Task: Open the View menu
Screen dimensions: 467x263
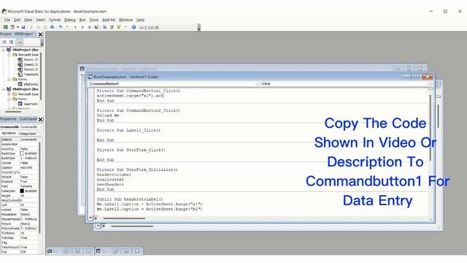Action: [28, 20]
